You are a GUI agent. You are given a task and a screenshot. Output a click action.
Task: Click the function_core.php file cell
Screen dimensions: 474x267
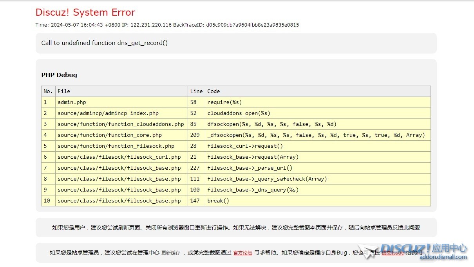click(110, 135)
